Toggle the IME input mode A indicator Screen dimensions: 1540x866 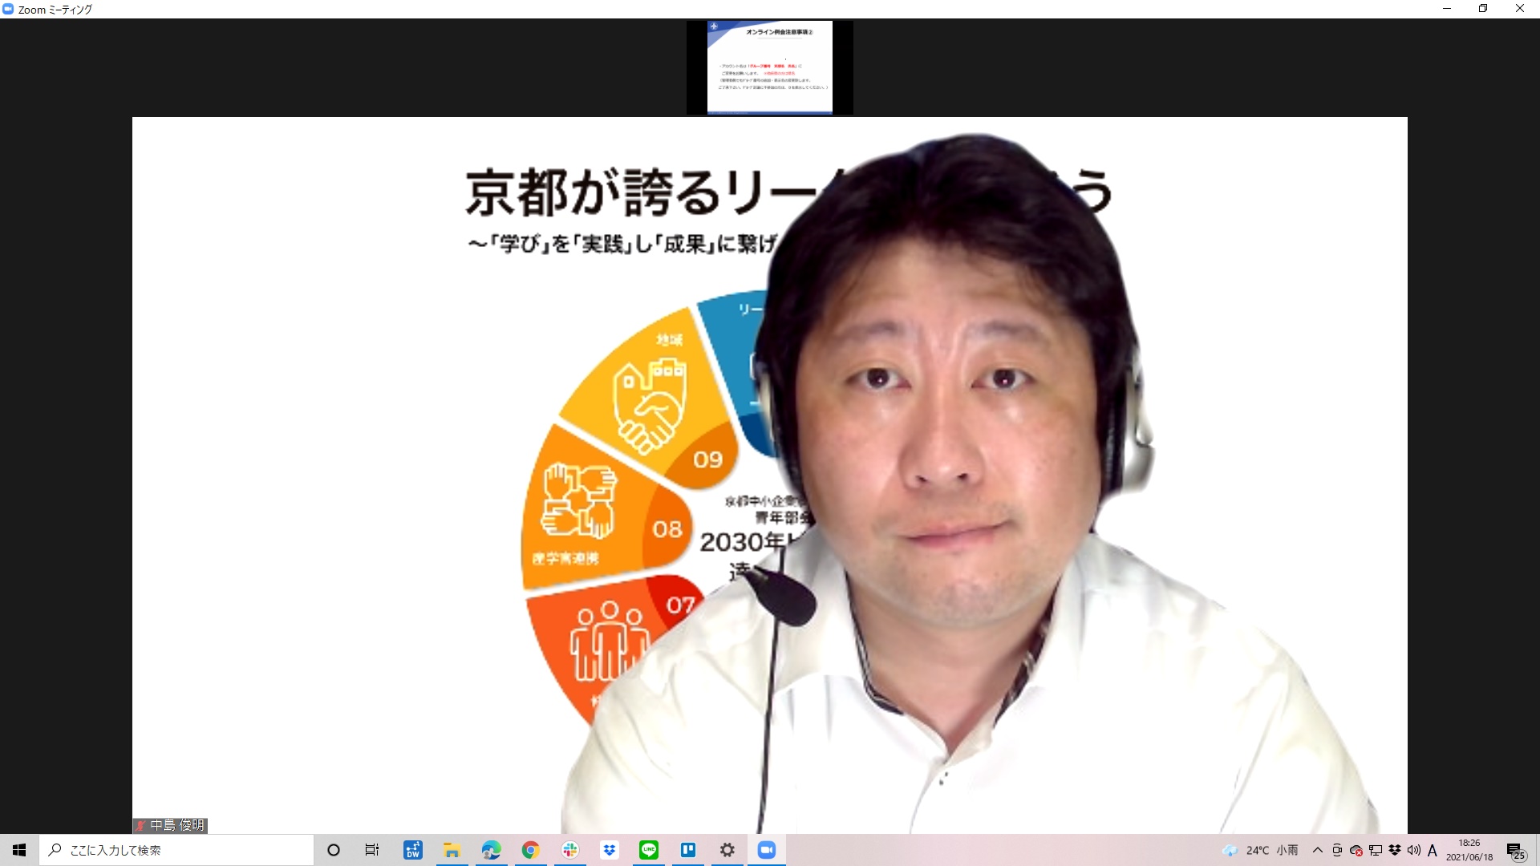click(1433, 850)
